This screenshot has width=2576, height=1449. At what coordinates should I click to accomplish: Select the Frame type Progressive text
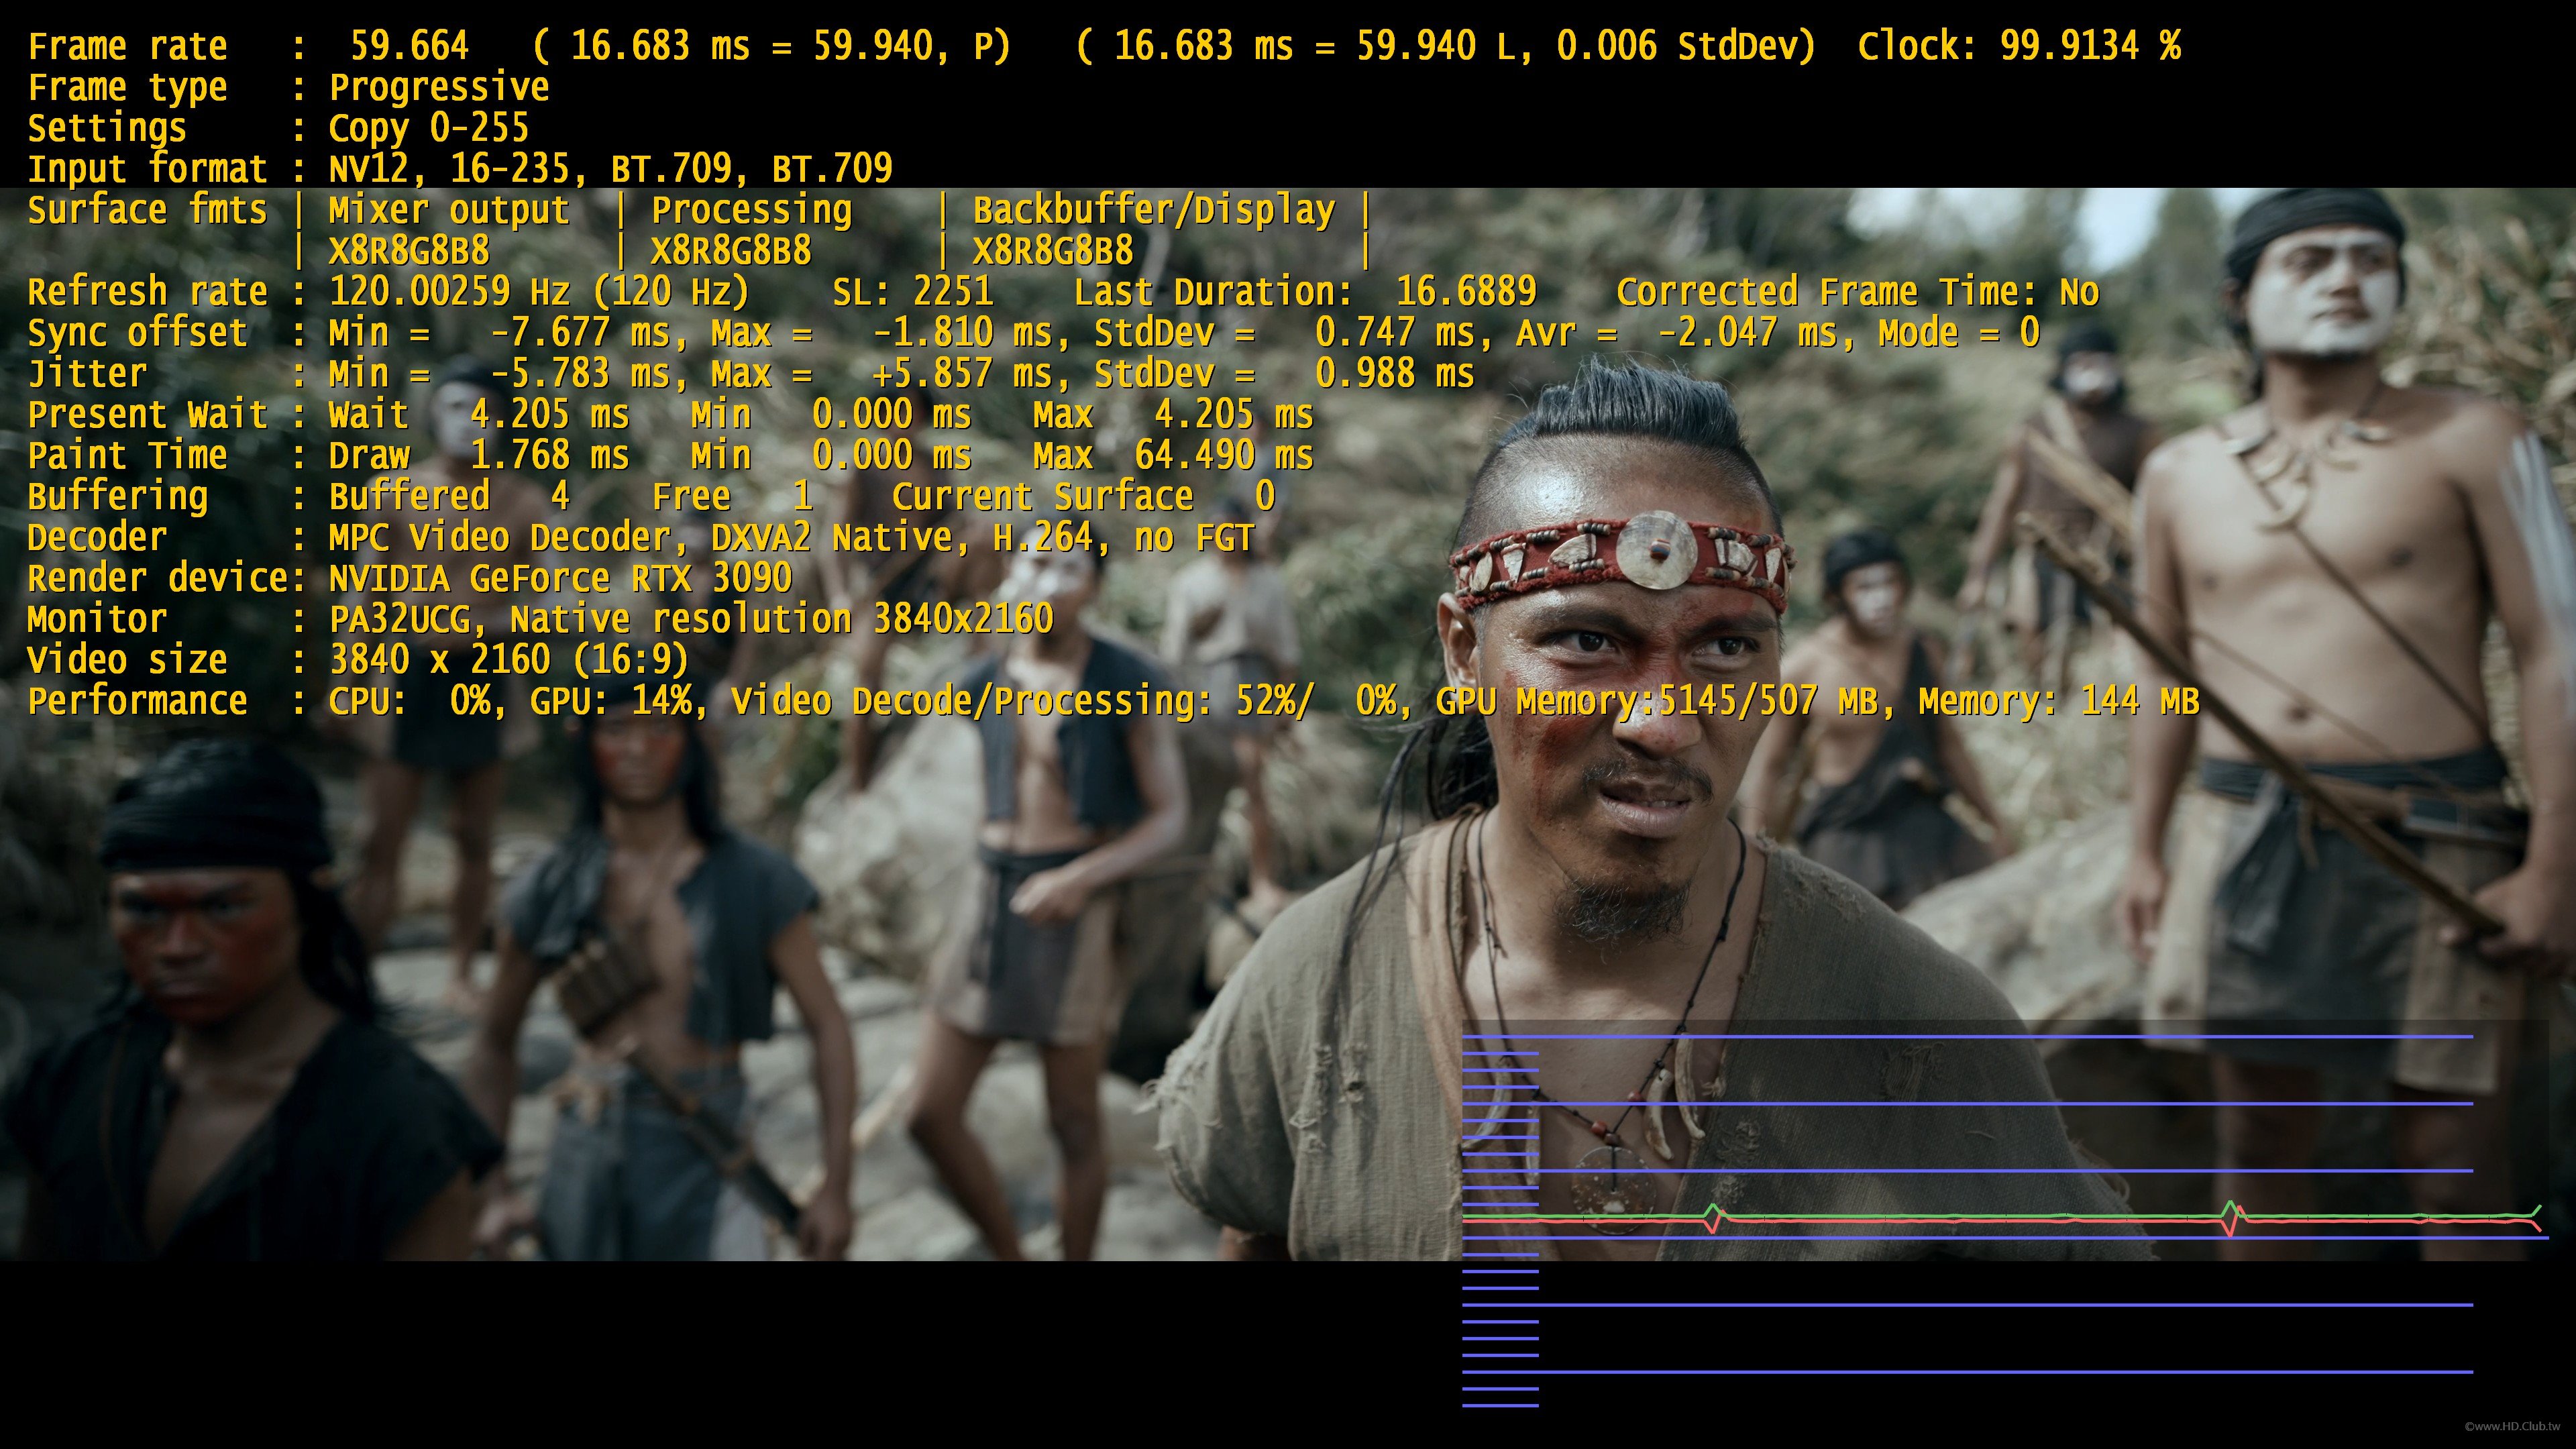click(x=439, y=88)
